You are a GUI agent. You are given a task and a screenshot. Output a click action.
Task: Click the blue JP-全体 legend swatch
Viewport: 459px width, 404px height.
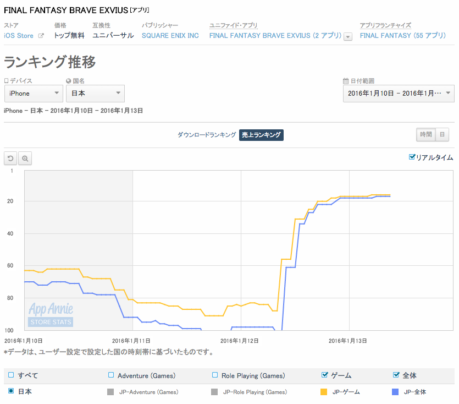pos(395,392)
